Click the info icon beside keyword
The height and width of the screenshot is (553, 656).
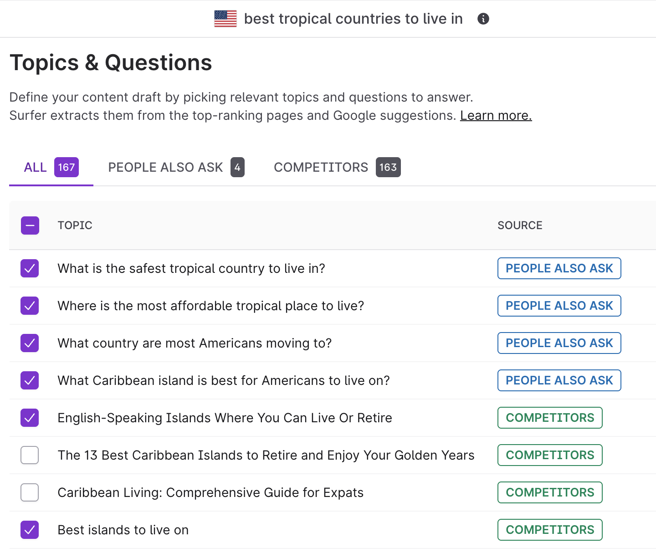point(483,19)
